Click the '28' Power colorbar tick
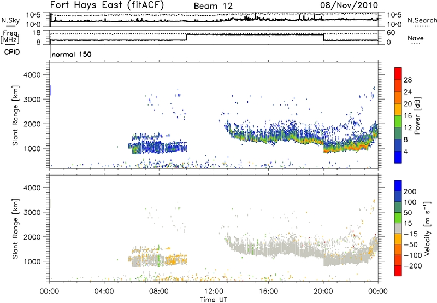437x303 pixels. (408, 80)
